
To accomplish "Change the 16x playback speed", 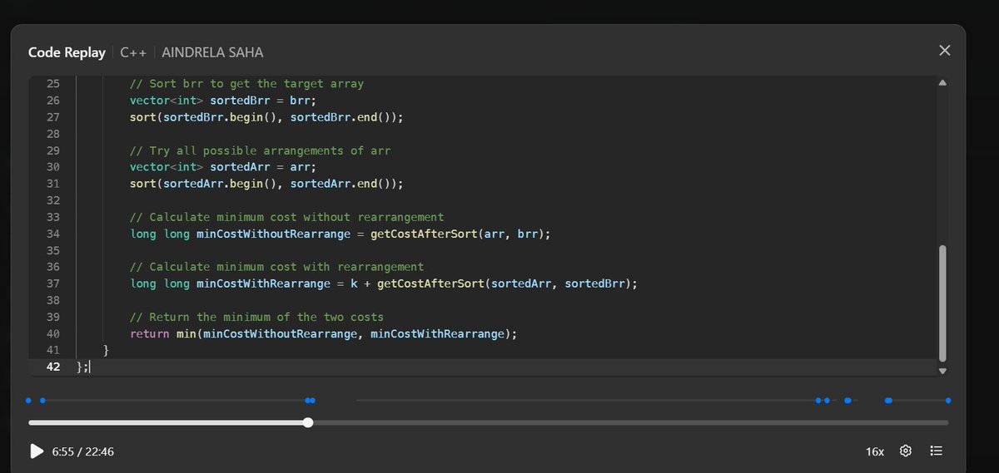I will (874, 451).
